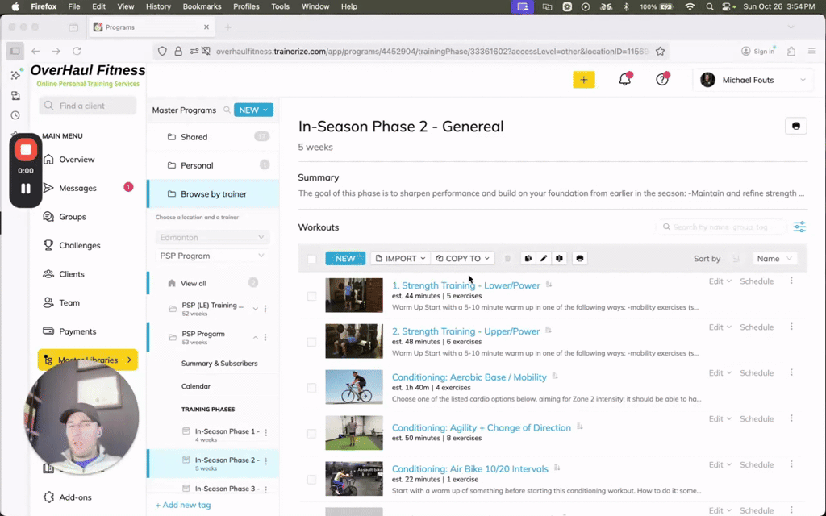This screenshot has width=826, height=516.
Task: Check the Aerobic Base / Mobility workout checkbox
Action: [312, 388]
